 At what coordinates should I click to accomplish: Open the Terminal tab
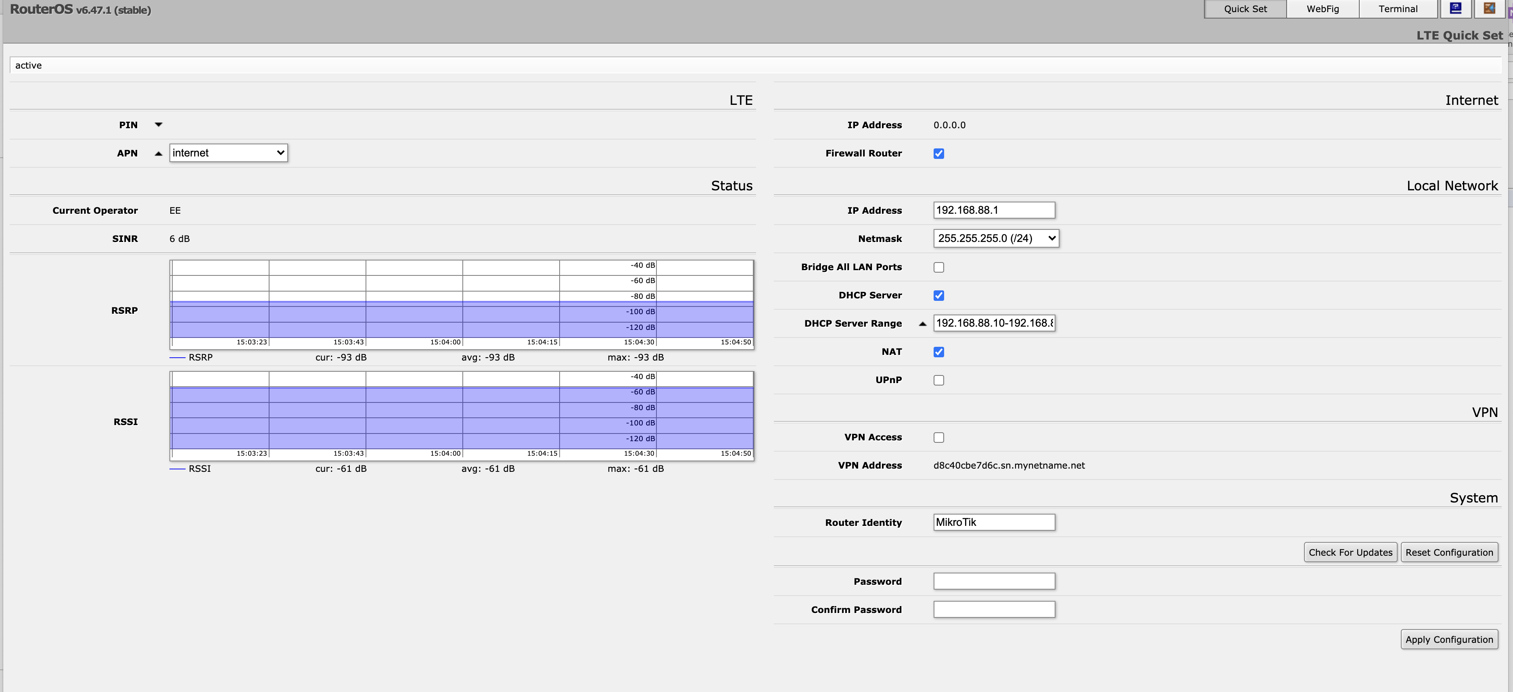pos(1398,9)
